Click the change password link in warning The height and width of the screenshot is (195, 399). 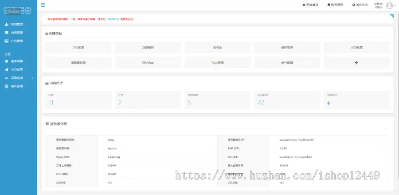(113, 19)
